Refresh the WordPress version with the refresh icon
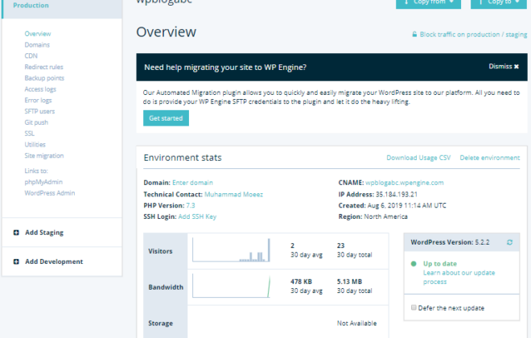This screenshot has width=531, height=338. coord(509,242)
